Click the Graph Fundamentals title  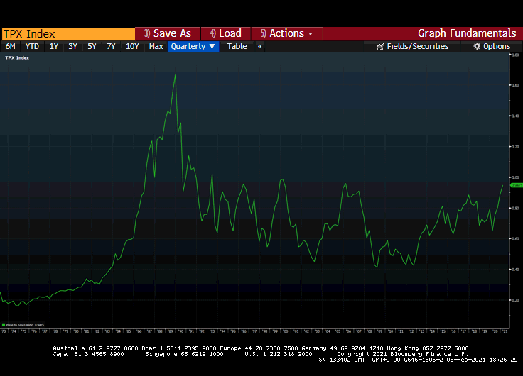466,33
